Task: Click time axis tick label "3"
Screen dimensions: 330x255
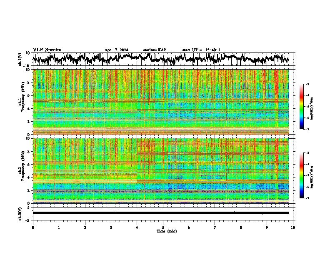Action: (111, 227)
